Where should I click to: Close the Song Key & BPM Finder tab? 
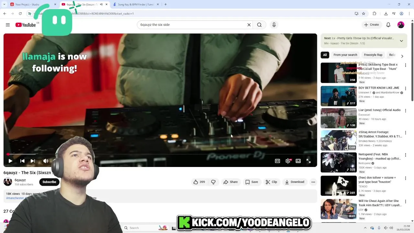tap(158, 5)
